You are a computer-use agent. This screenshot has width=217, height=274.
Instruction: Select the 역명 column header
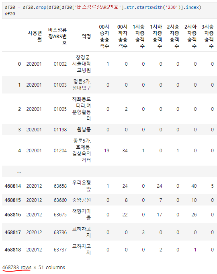point(86,36)
